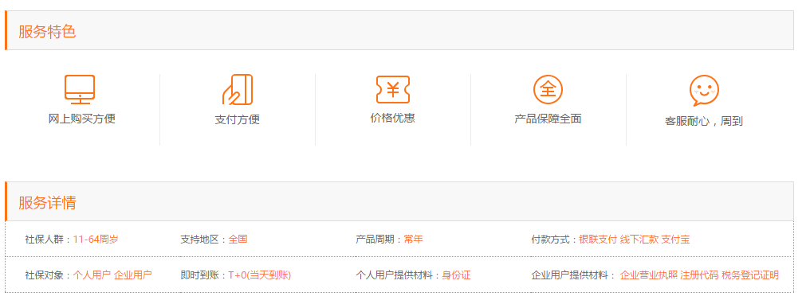The image size is (806, 300).
Task: Click the smiley face customer service icon
Action: [704, 91]
